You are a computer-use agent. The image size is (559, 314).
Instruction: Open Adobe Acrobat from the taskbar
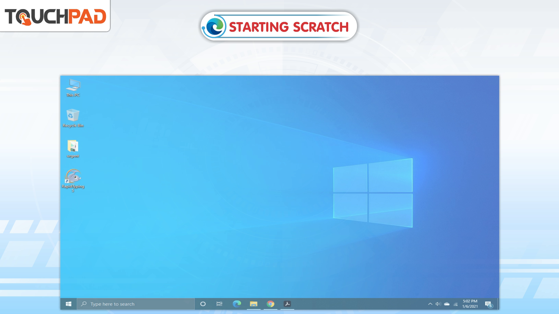[287, 304]
